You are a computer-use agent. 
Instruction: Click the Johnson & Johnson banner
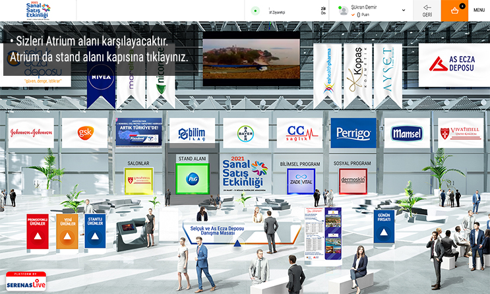pos(31,132)
